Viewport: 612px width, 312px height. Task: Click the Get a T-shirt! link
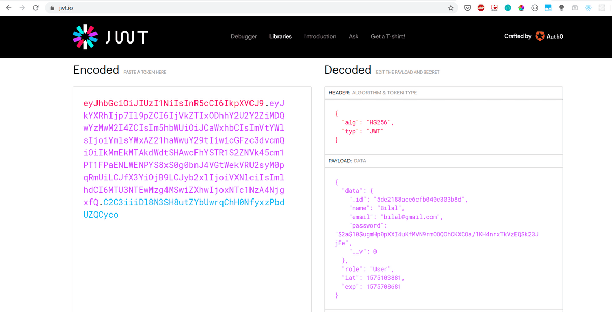[387, 36]
